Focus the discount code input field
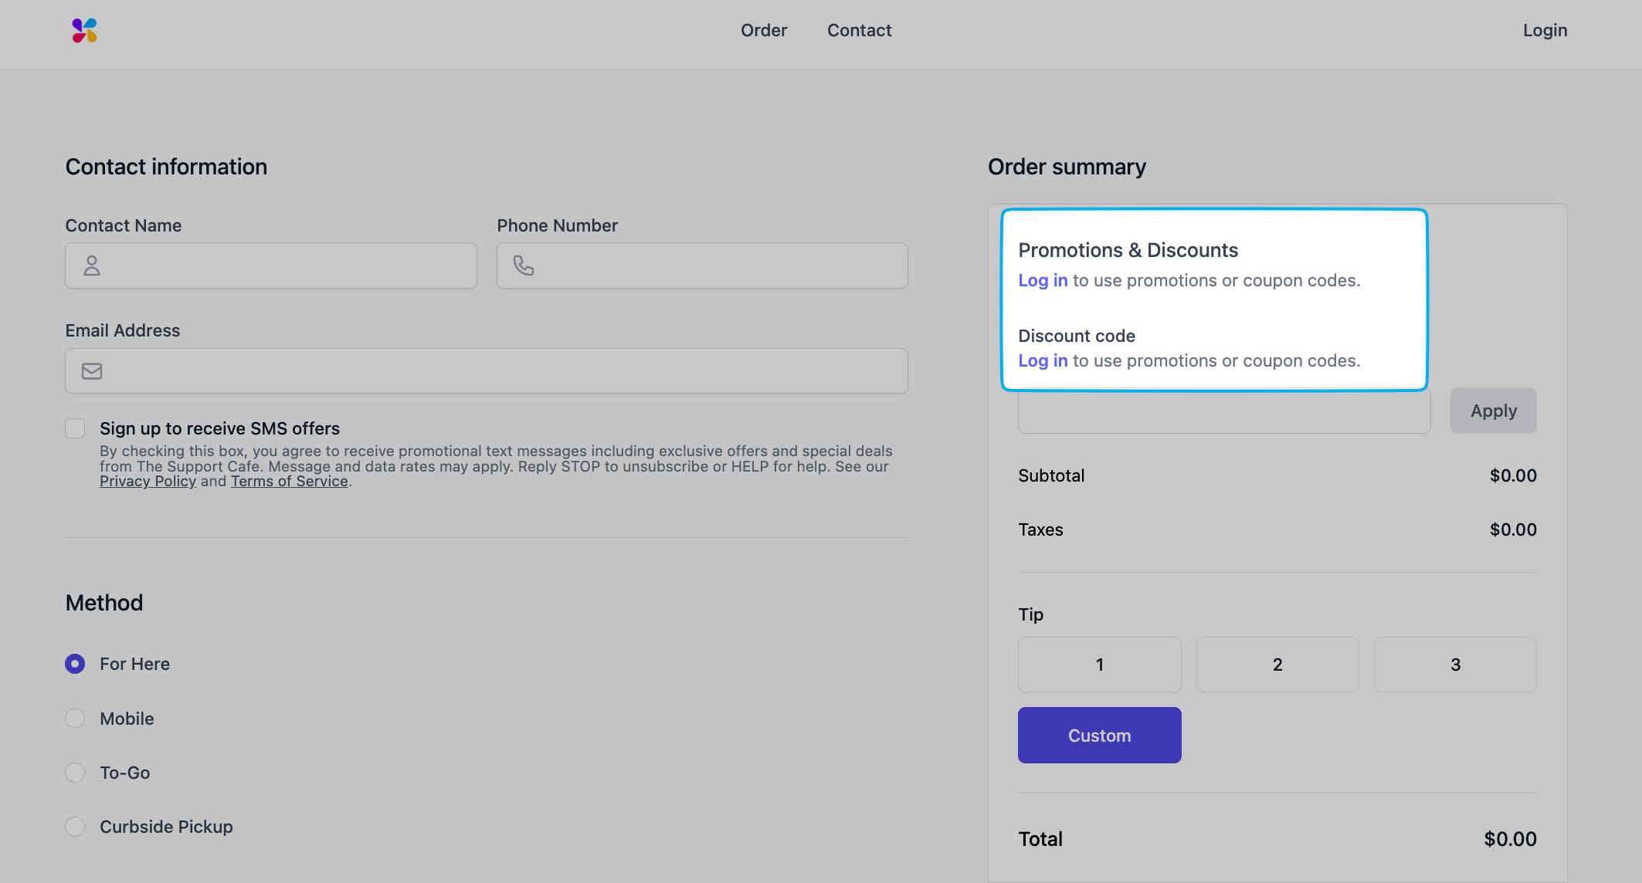The image size is (1642, 883). [x=1223, y=413]
